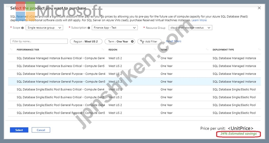Click the Region: West US 2 filter pill
The width and height of the screenshot is (269, 143).
(86, 41)
